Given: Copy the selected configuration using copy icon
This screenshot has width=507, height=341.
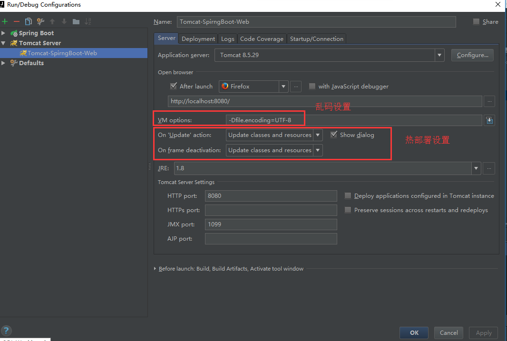Looking at the screenshot, I should coord(29,21).
